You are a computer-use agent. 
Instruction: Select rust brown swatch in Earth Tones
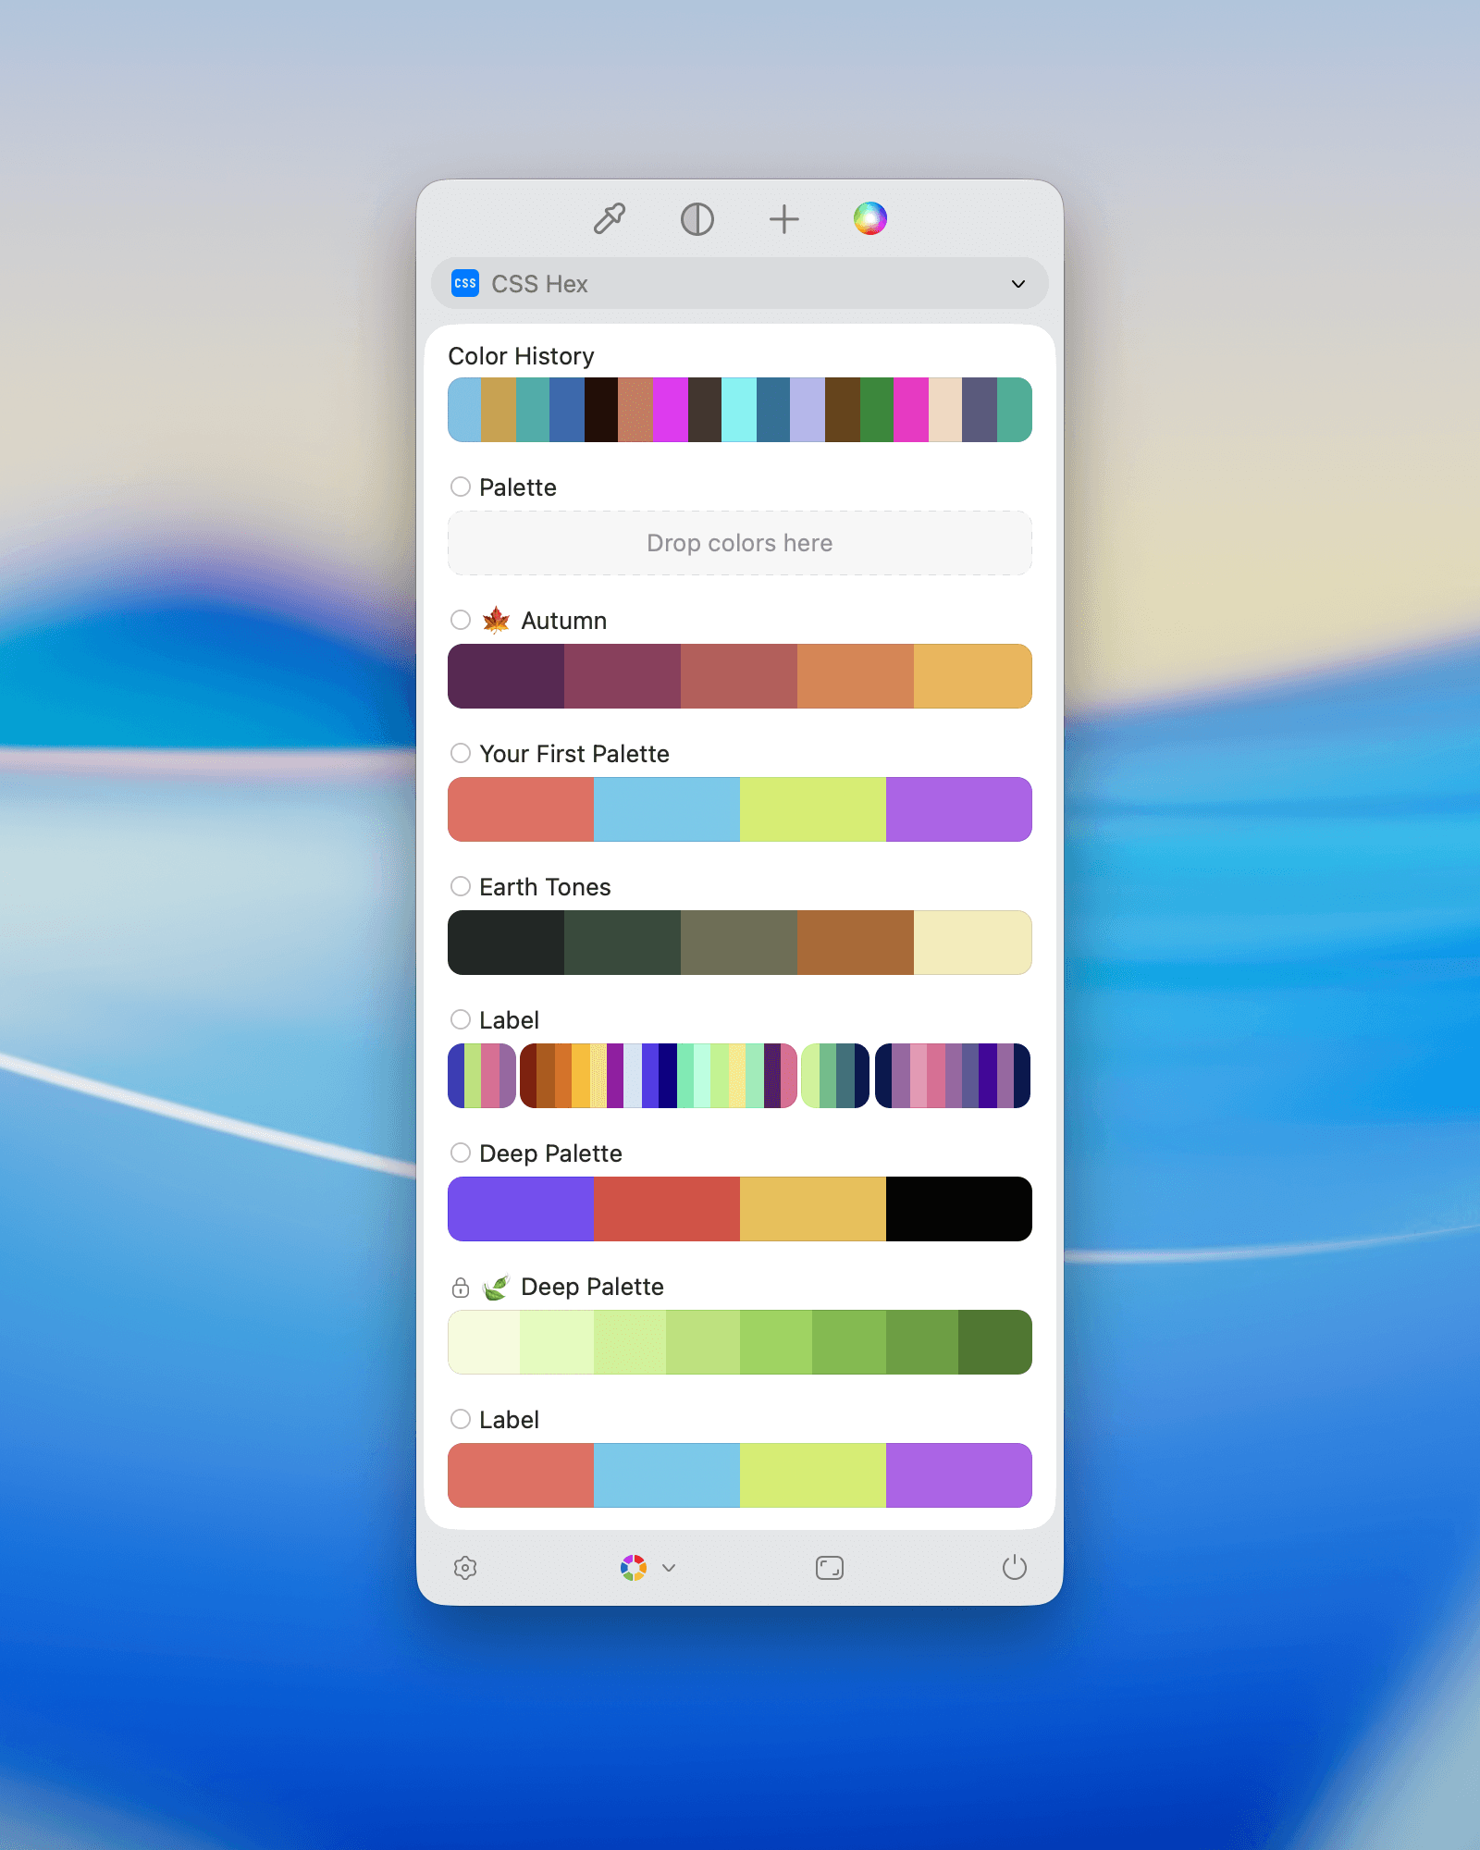[856, 943]
